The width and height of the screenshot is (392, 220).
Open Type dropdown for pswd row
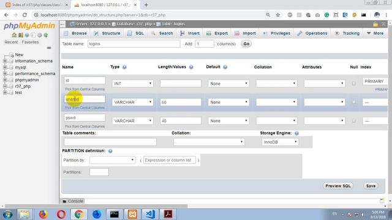[132, 121]
